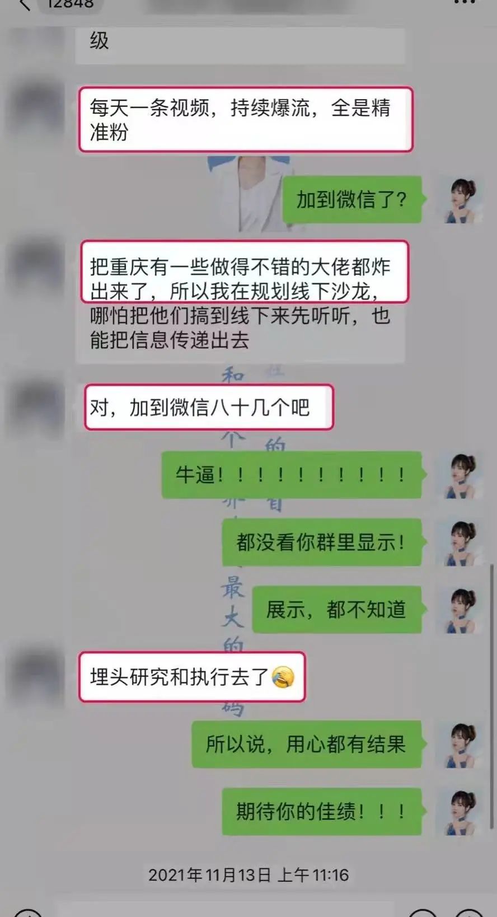Viewport: 497px width, 917px height.
Task: Select the 期待你的佳绩 green bubble
Action: 322,811
